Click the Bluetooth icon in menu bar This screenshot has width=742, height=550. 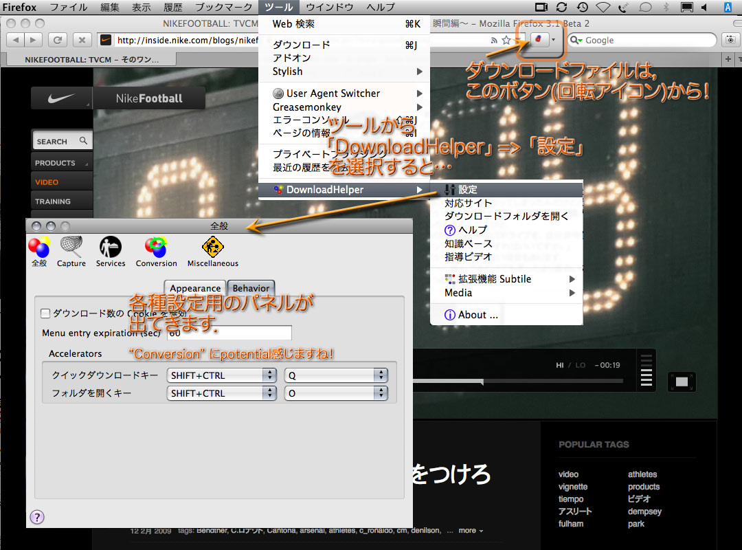[x=666, y=7]
